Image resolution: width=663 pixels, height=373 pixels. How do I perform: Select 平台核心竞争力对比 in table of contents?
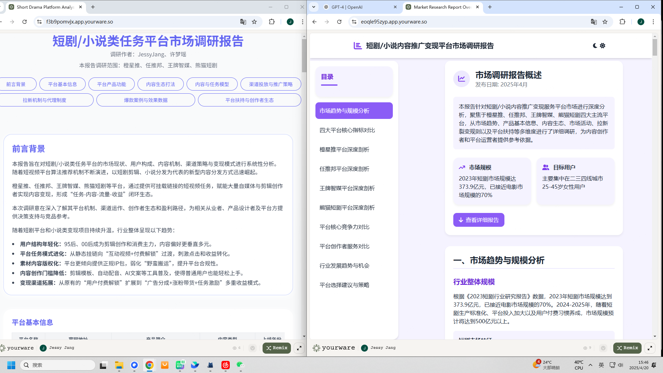click(x=354, y=227)
